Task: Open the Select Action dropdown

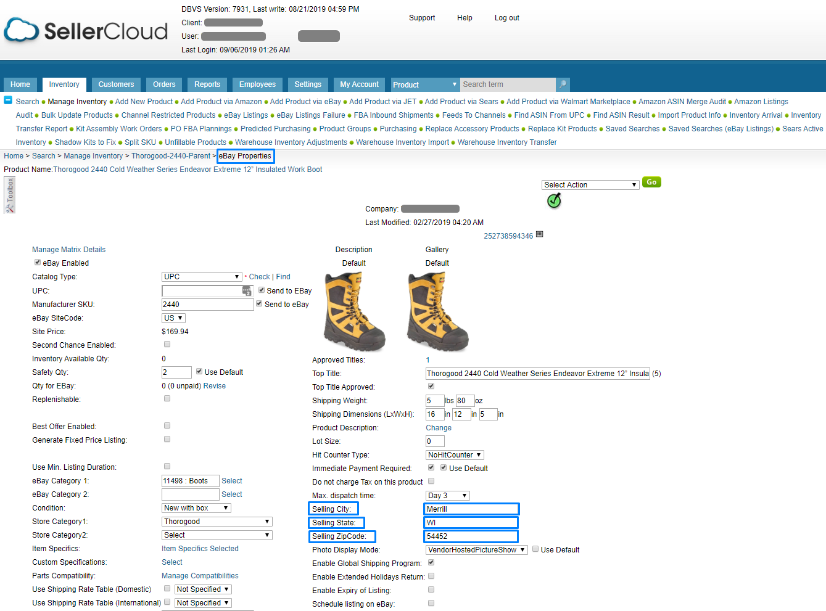Action: point(590,185)
